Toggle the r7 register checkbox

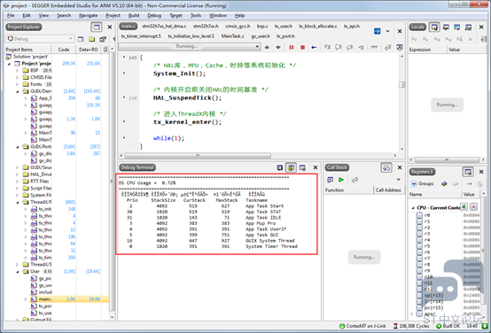pos(419,259)
